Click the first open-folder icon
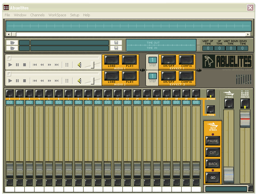The height and width of the screenshot is (196, 257). pos(12,43)
